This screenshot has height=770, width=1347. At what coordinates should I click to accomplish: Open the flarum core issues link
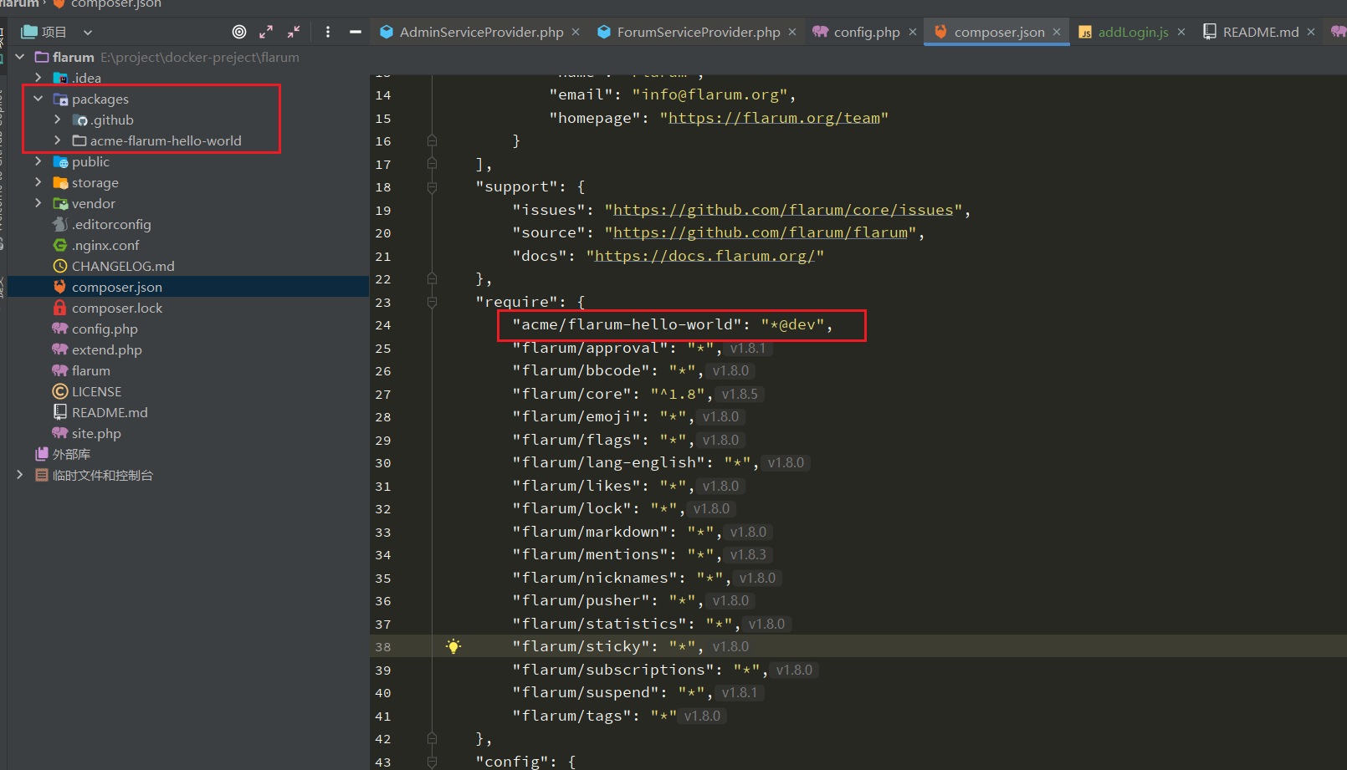[x=783, y=210]
